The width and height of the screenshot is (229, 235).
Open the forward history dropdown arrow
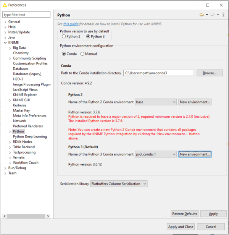click(218, 15)
